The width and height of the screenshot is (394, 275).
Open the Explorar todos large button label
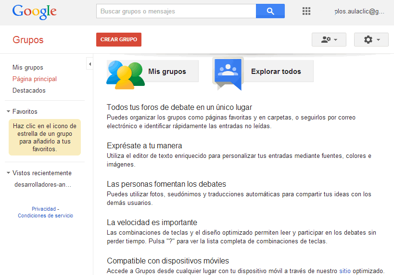276,71
